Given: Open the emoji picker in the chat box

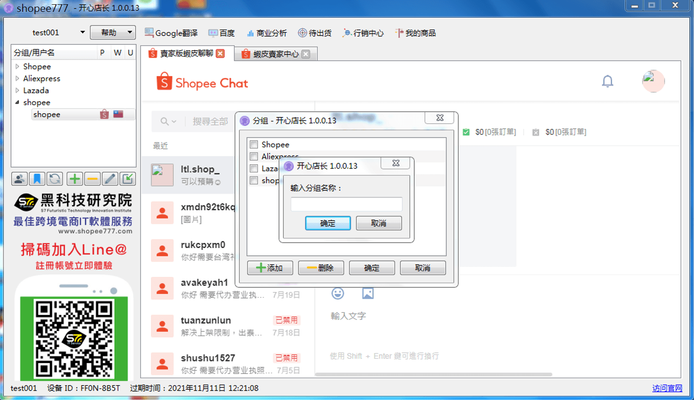Looking at the screenshot, I should pos(338,293).
